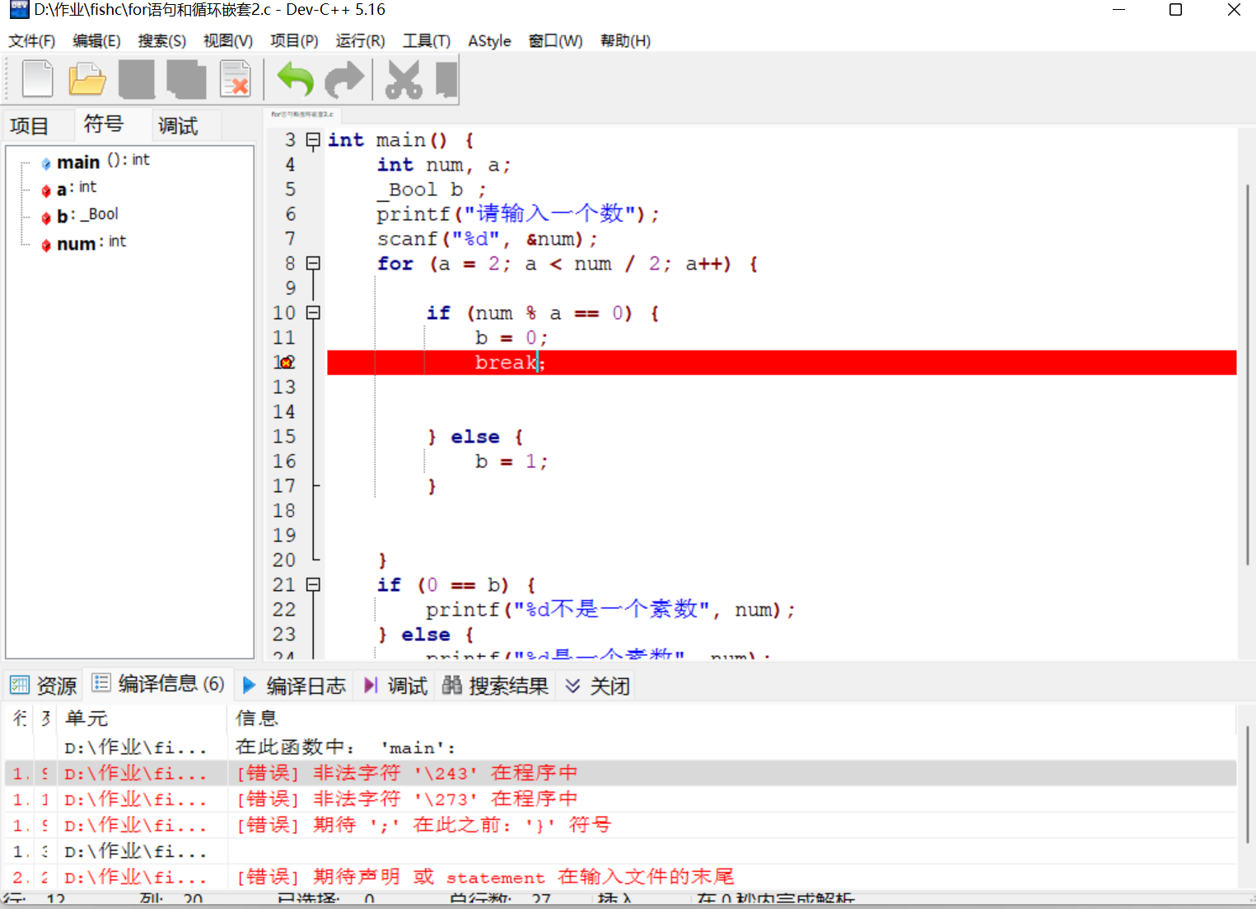
Task: Open the AStyle menu
Action: tap(489, 40)
